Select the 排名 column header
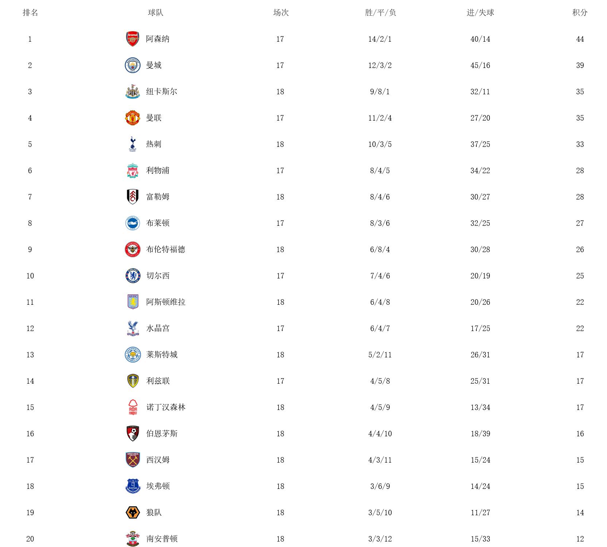This screenshot has height=547, width=607. pos(30,13)
